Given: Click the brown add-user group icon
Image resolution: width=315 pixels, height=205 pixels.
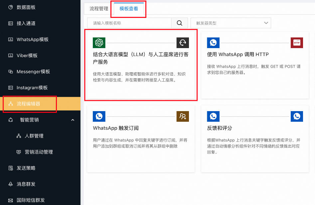Looking at the screenshot, I should pyautogui.click(x=183, y=116).
